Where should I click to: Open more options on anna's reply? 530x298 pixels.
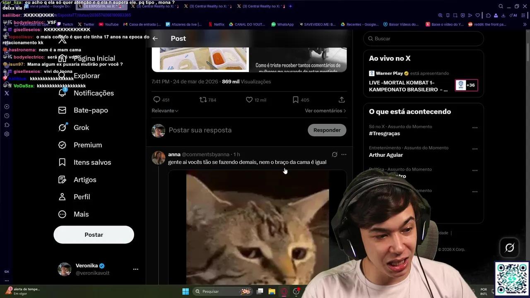[344, 154]
